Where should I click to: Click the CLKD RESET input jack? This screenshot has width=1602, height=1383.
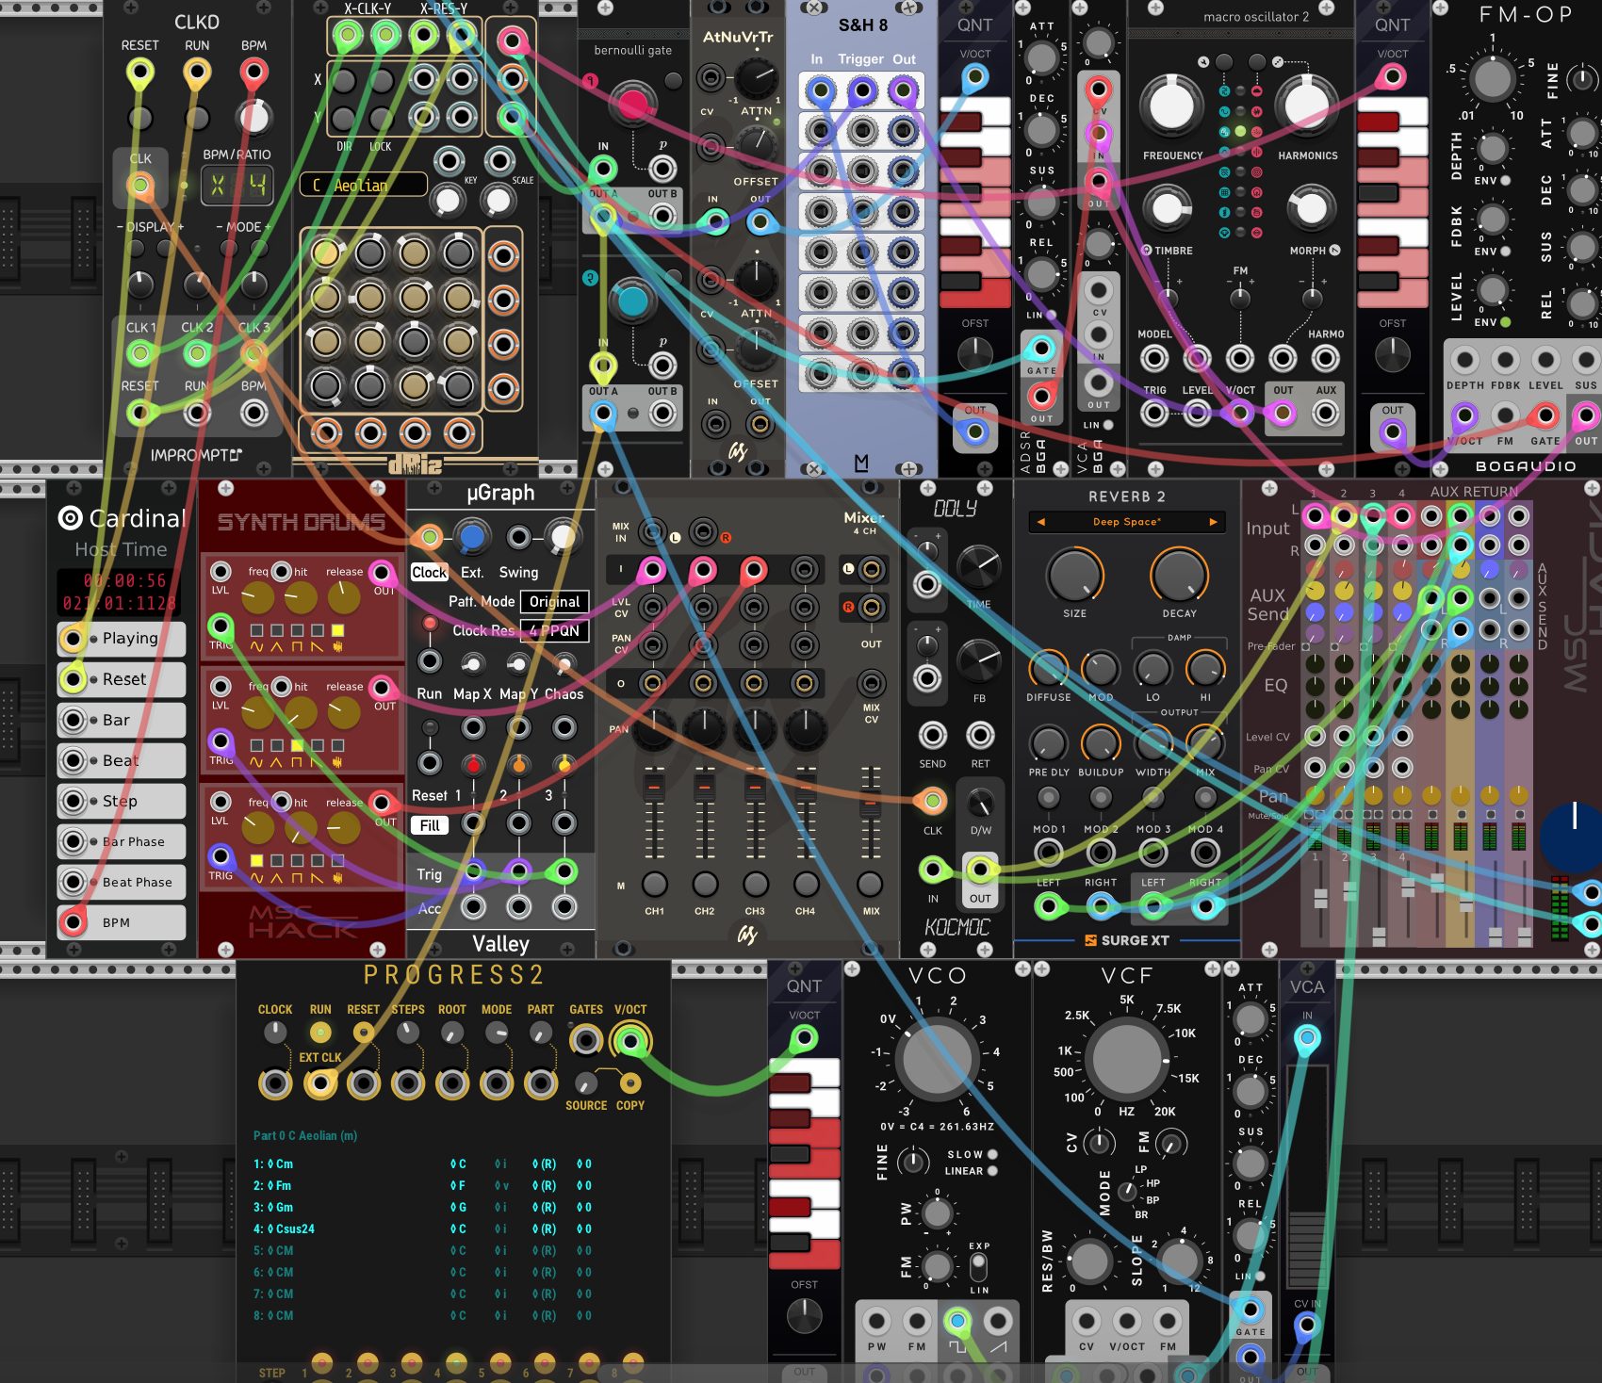tap(140, 72)
